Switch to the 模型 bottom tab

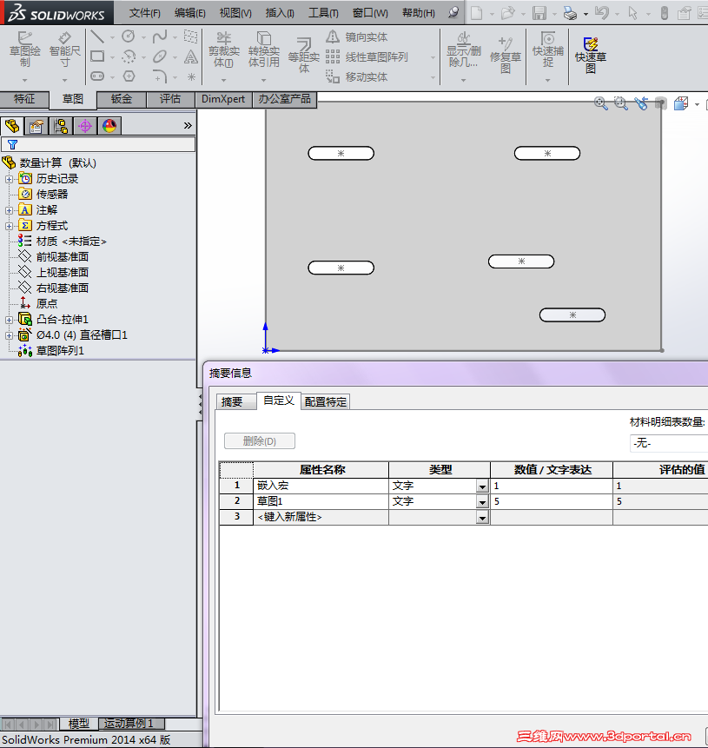[79, 724]
